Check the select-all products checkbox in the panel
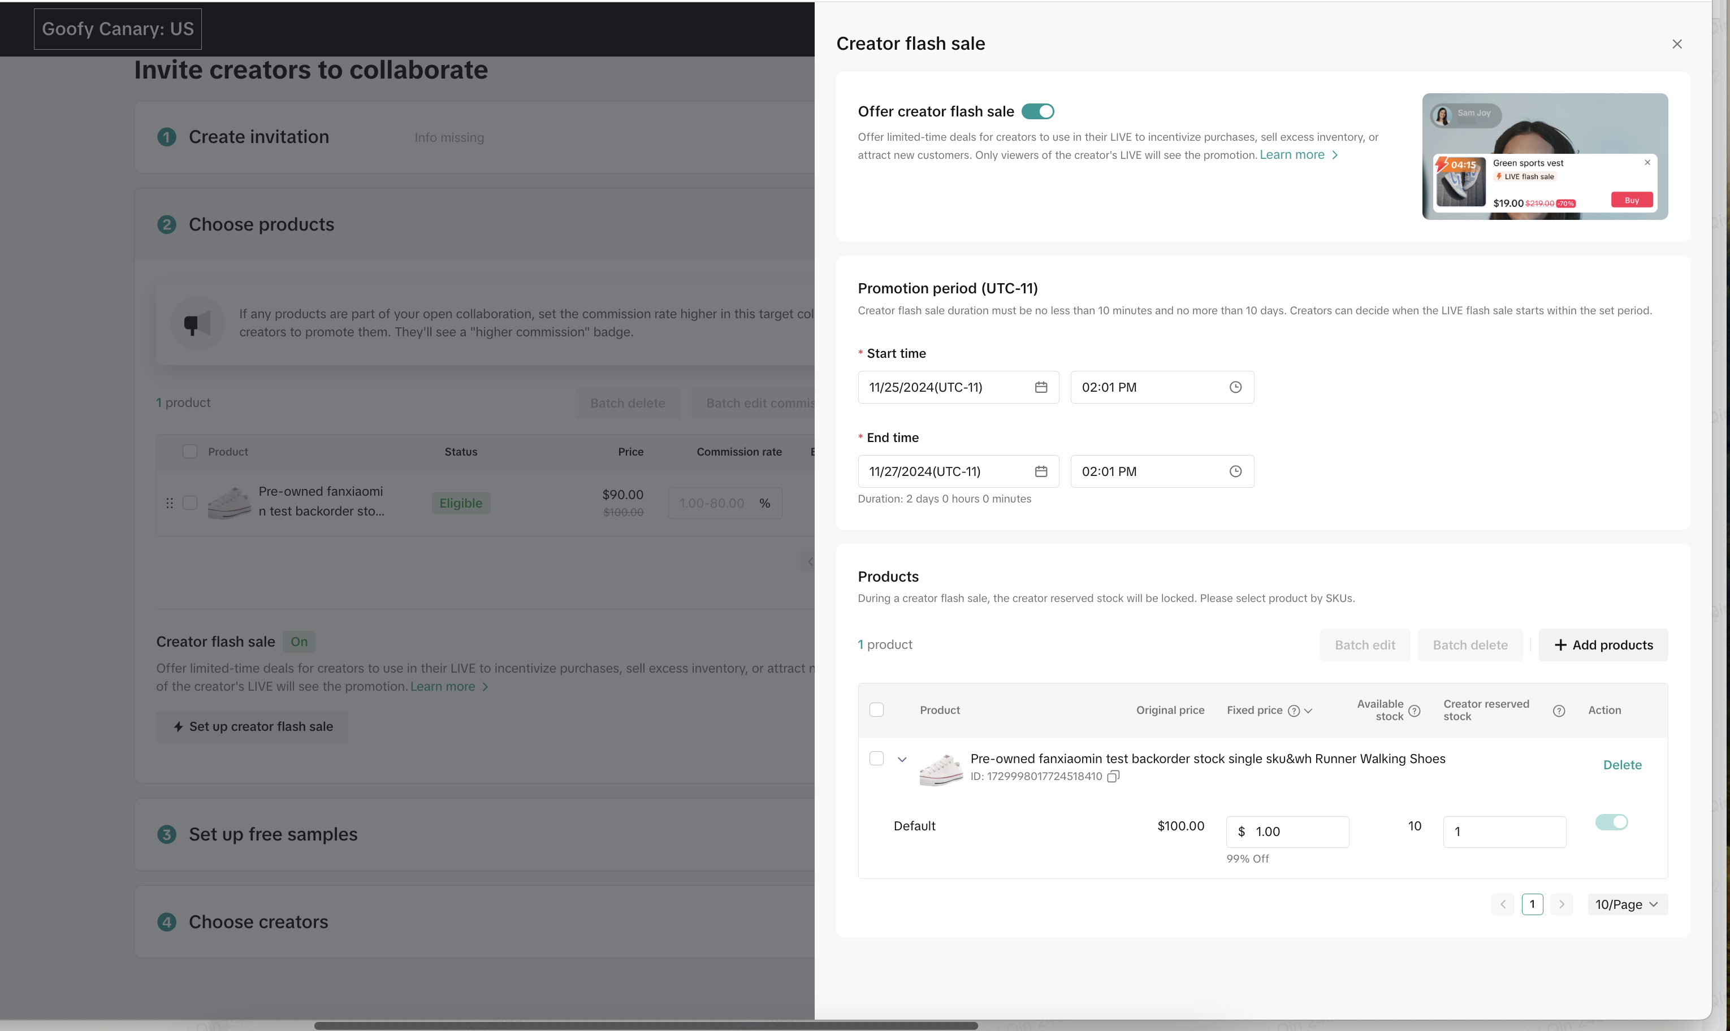 coord(876,709)
